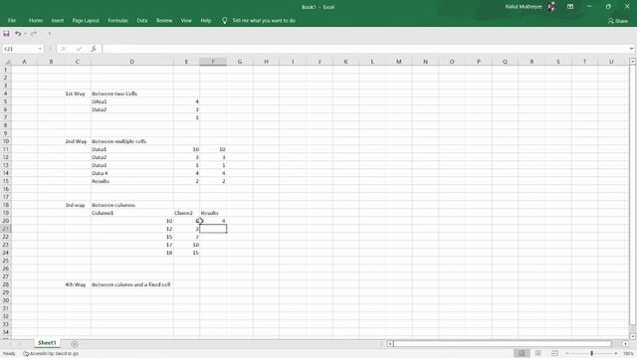Click the Share button
The height and width of the screenshot is (358, 637).
618,21
